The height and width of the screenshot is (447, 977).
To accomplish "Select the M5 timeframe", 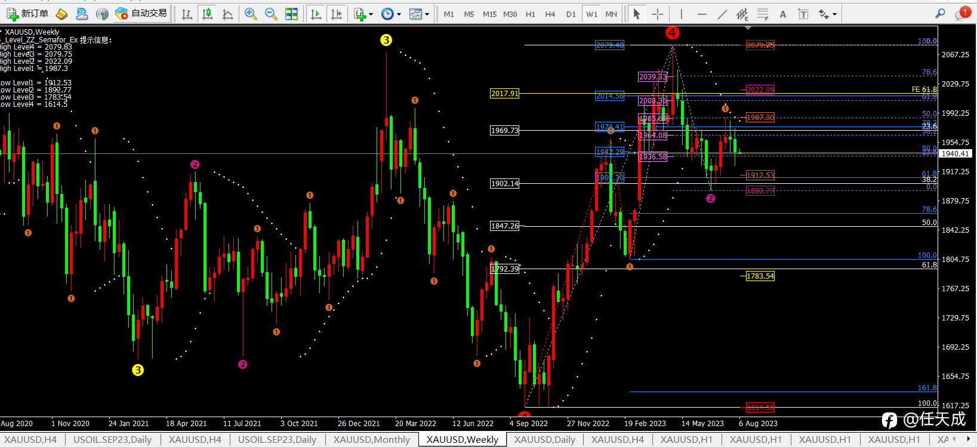I will coord(469,14).
